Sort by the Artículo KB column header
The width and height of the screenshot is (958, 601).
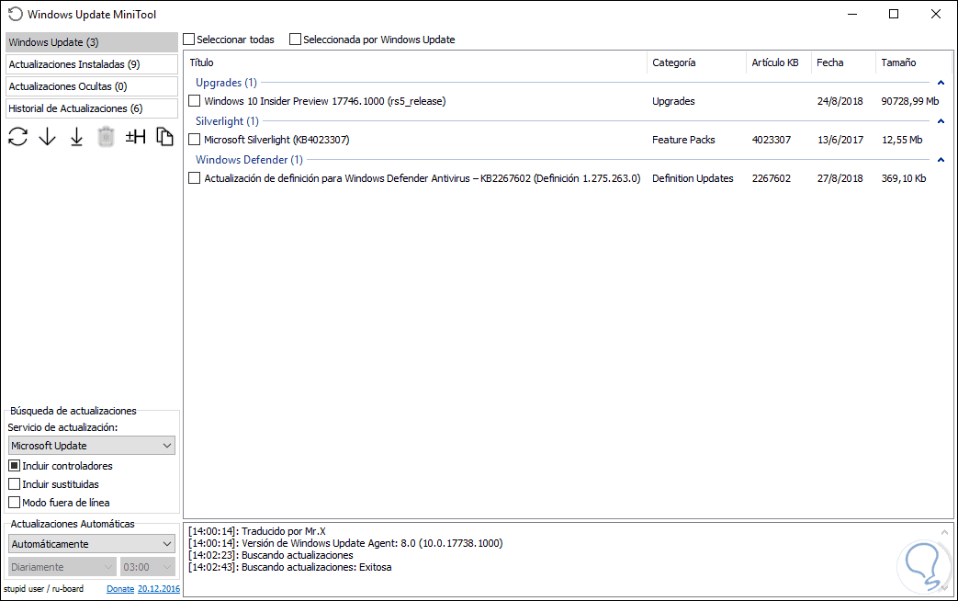tap(779, 62)
